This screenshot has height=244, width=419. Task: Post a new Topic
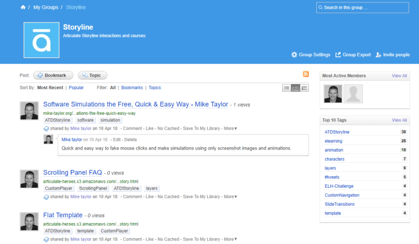pyautogui.click(x=92, y=75)
